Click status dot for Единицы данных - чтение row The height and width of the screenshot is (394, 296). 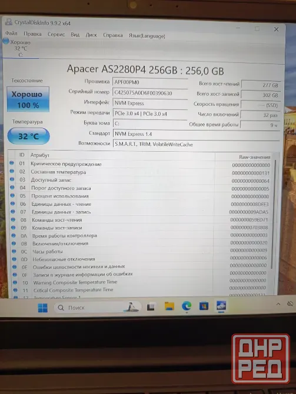(x=13, y=203)
